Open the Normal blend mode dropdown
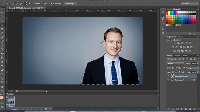Screen dimensions: 200x112 [x=175, y=63]
